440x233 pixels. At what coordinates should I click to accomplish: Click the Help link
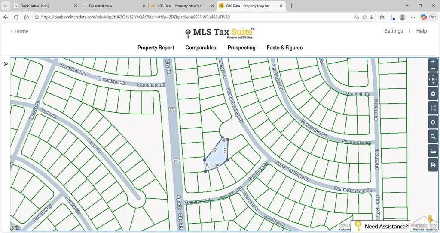click(421, 31)
